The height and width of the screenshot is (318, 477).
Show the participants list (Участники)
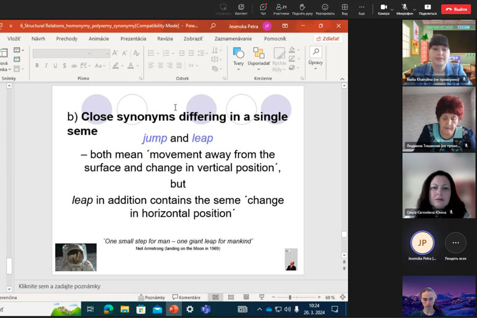coord(281,8)
